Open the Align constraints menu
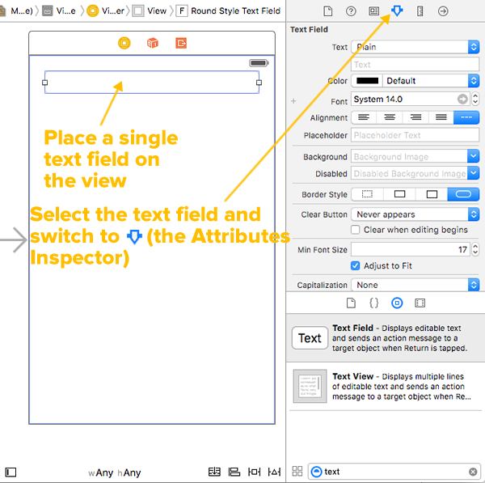485x483 pixels. click(x=234, y=472)
